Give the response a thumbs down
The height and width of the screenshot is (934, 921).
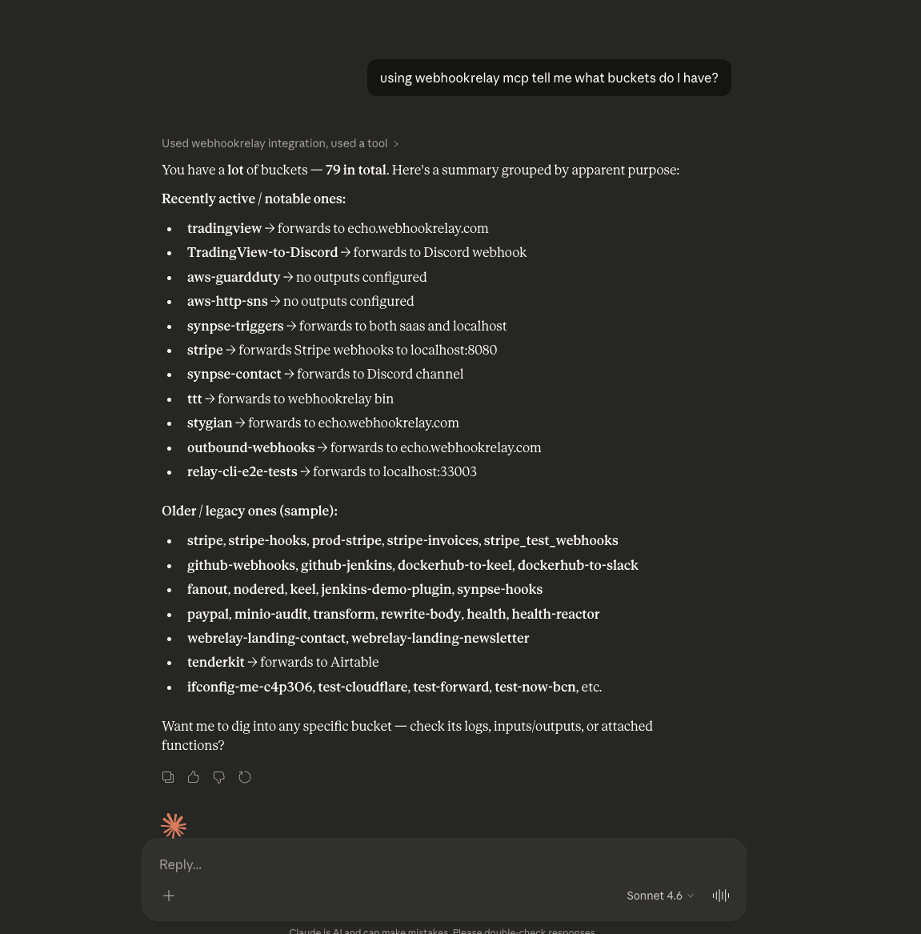[219, 777]
